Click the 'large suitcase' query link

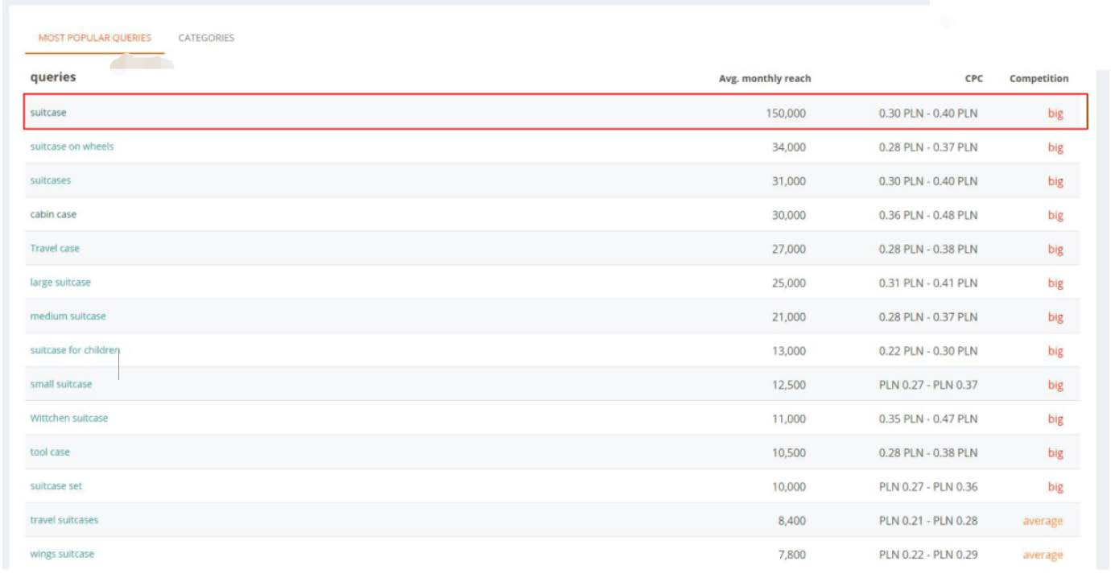point(60,283)
